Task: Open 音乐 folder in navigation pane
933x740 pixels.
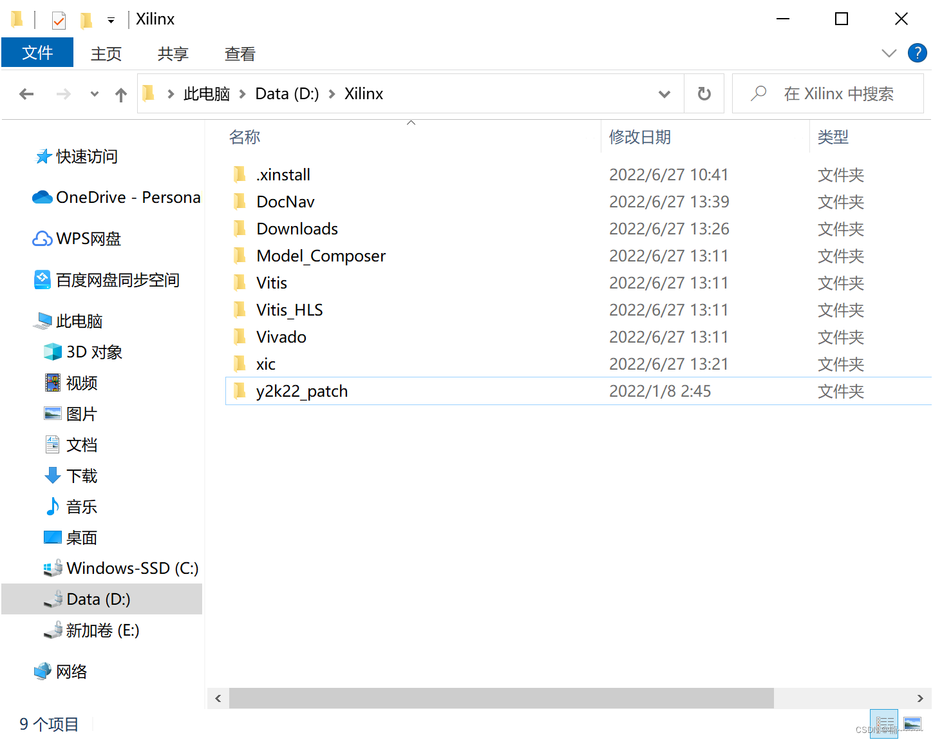Action: click(71, 506)
